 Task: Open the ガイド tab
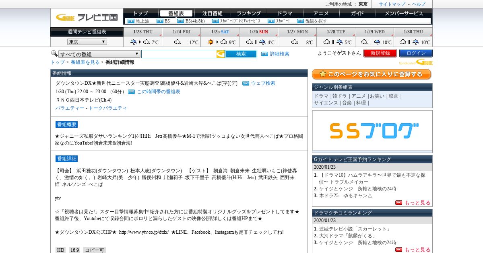(357, 13)
